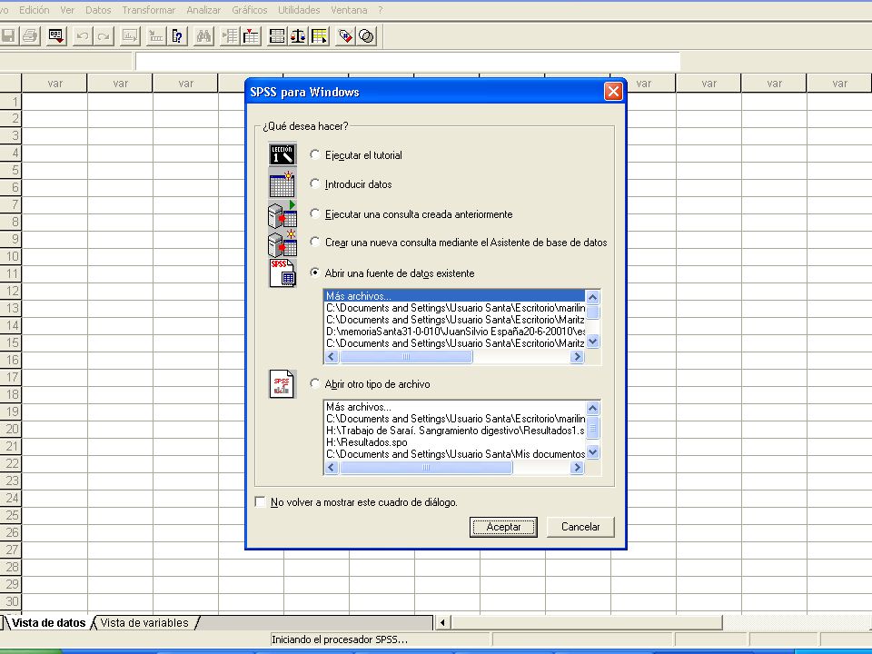Click the Go to Chart toolbar icon
The height and width of the screenshot is (654, 872).
click(130, 36)
